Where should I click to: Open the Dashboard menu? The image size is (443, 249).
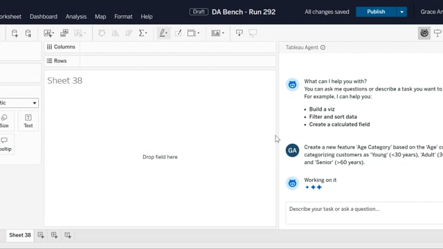click(x=44, y=17)
